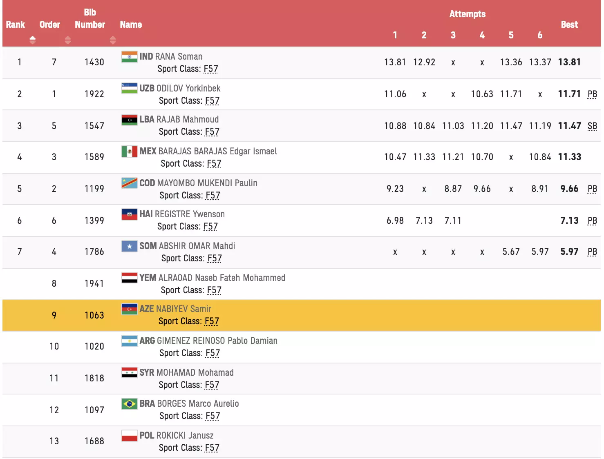Click the Uzbekistan flag next to ODILOV Yorkinbek

[x=129, y=88]
